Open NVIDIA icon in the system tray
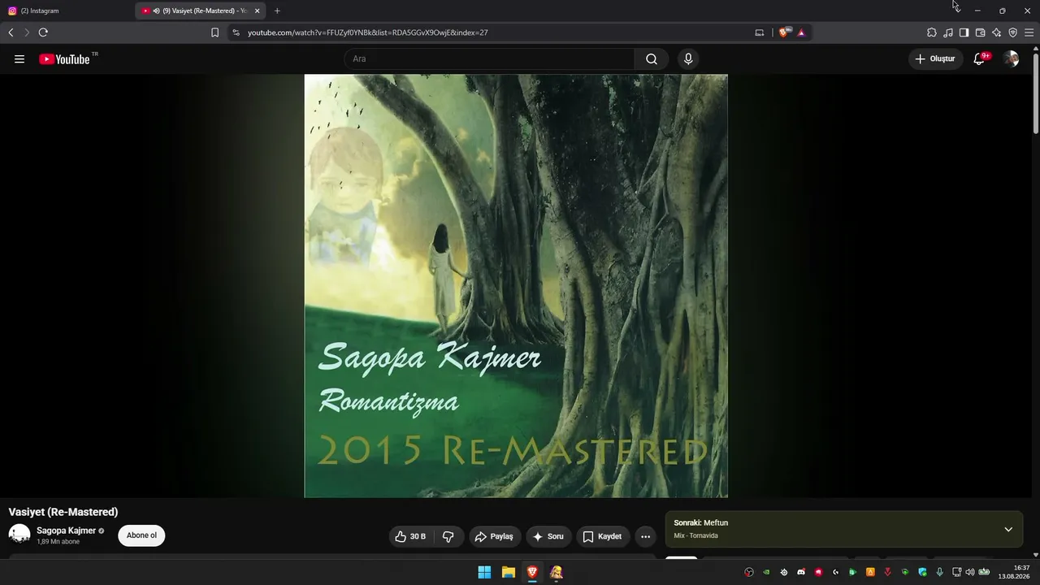This screenshot has width=1040, height=585. (x=766, y=572)
